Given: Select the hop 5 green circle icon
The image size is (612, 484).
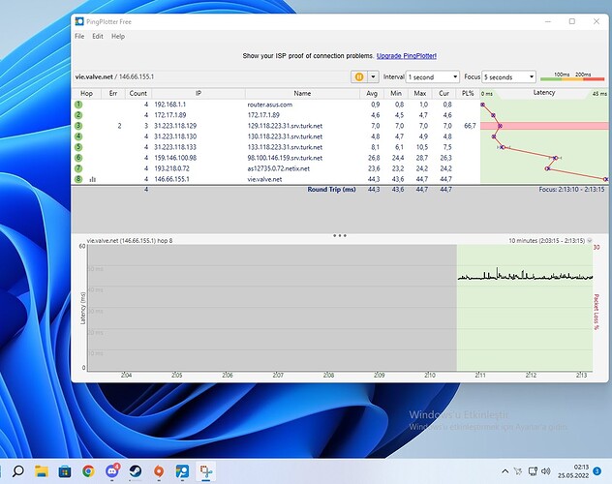Looking at the screenshot, I should (x=78, y=147).
